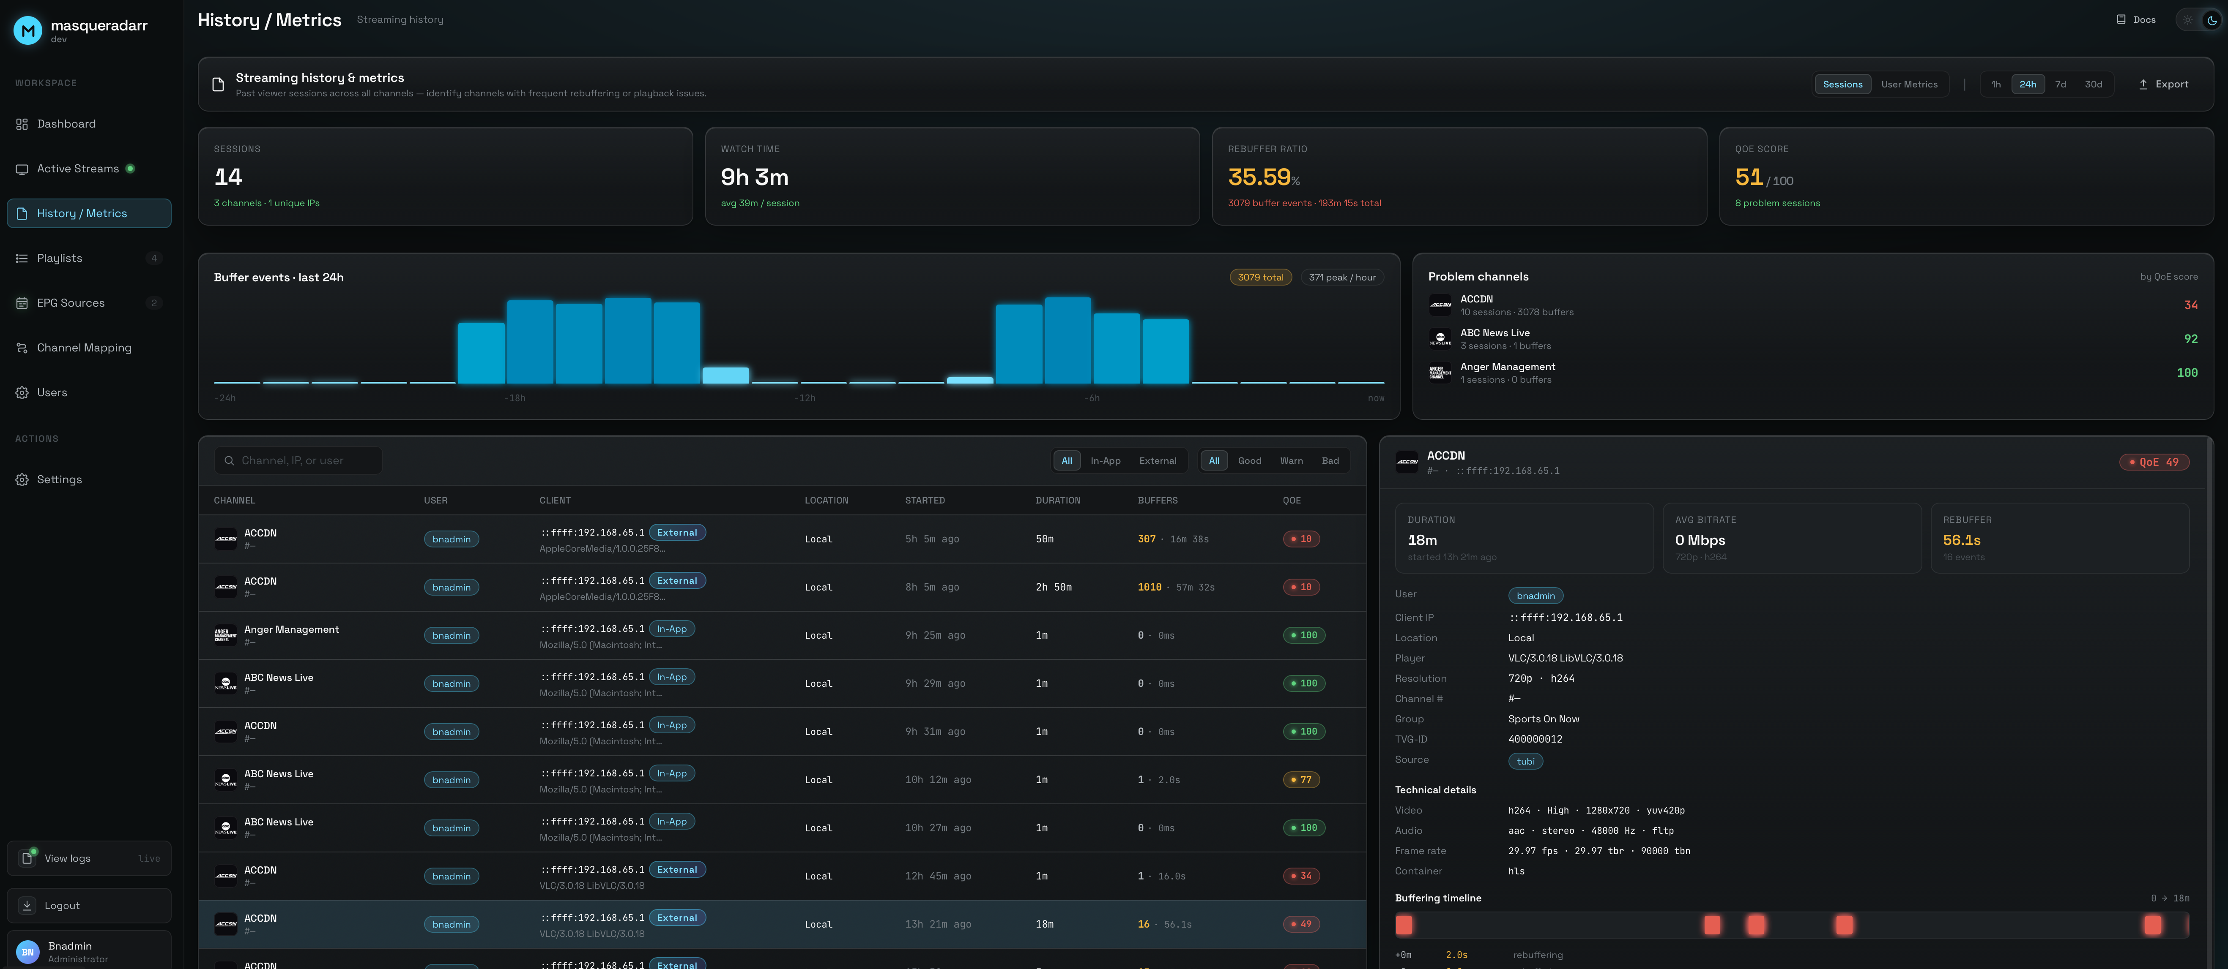
Task: Filter sessions by Bad quality
Action: pos(1330,461)
